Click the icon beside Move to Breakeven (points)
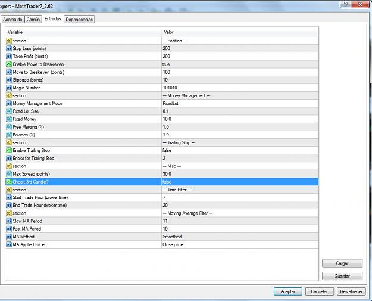372x301 pixels. [x=9, y=72]
